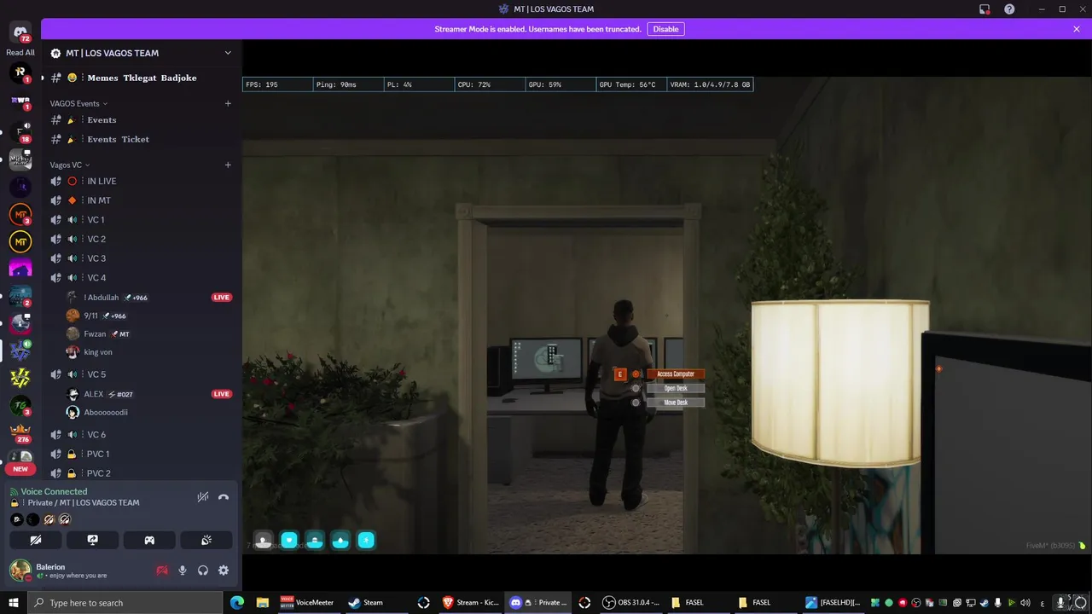Open Discord direct messages home icon
This screenshot has height=614, width=1092.
[x=20, y=33]
